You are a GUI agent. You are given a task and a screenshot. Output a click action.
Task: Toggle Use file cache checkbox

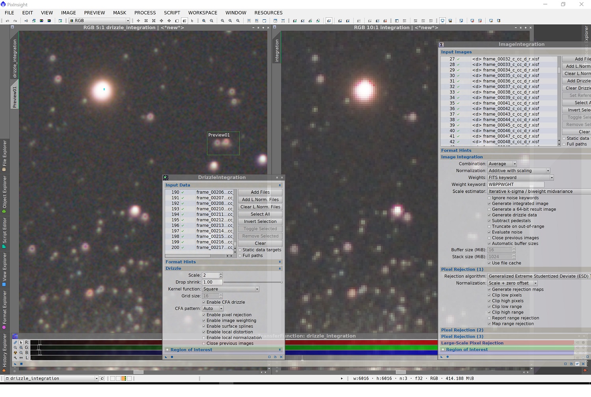pyautogui.click(x=489, y=263)
